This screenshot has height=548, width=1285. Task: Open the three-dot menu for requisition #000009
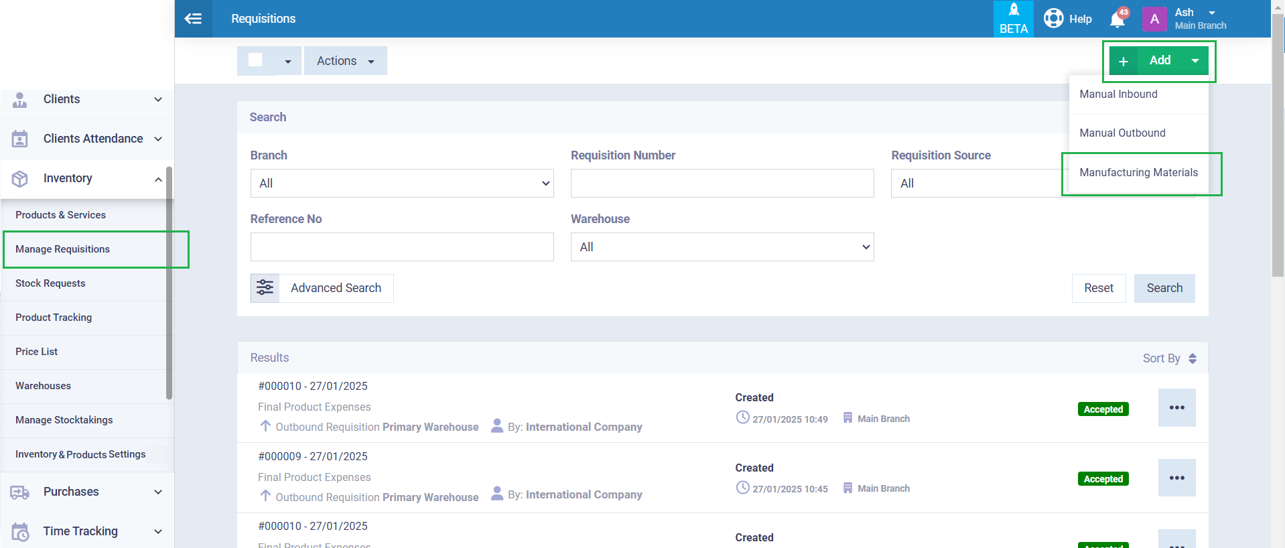click(x=1176, y=478)
